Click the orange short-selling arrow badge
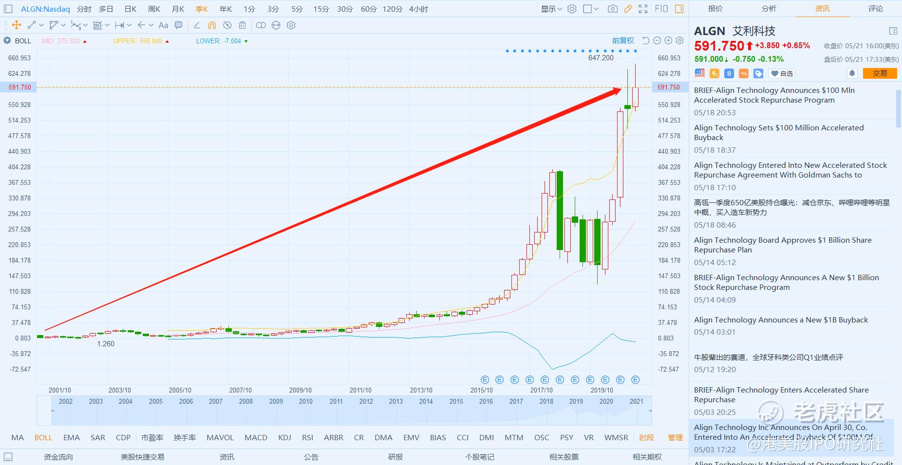 [744, 73]
